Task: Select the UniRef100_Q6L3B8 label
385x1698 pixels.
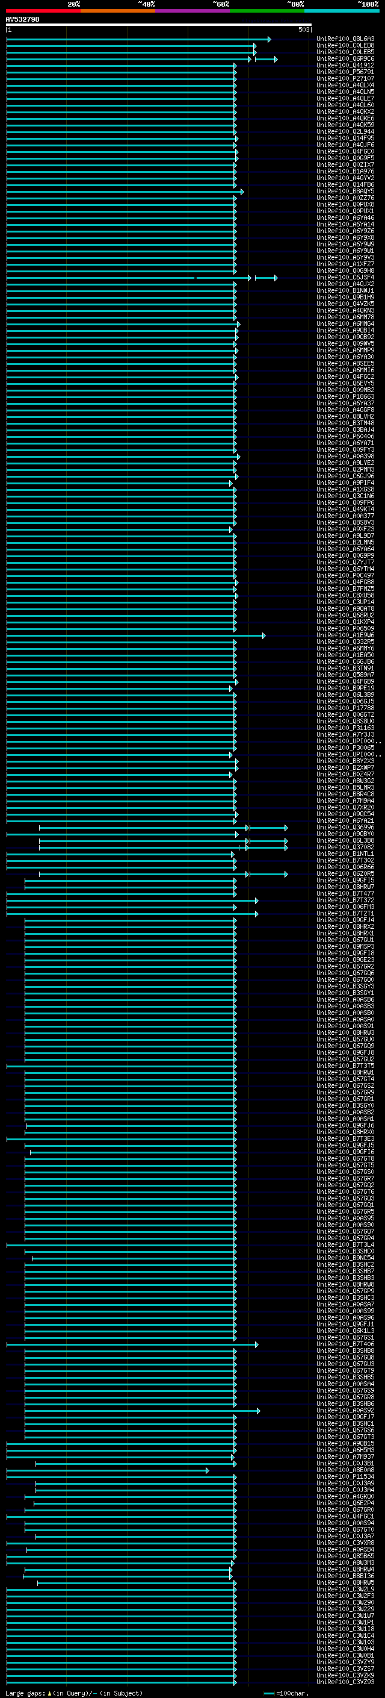Action: [x=345, y=840]
